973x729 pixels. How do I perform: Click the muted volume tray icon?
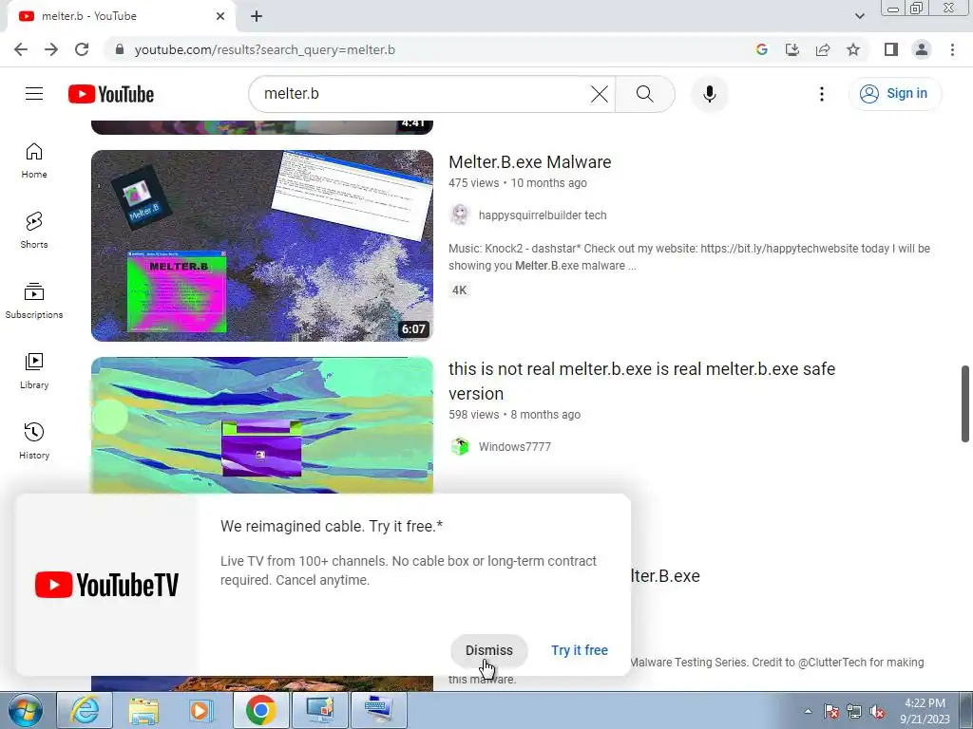(877, 712)
